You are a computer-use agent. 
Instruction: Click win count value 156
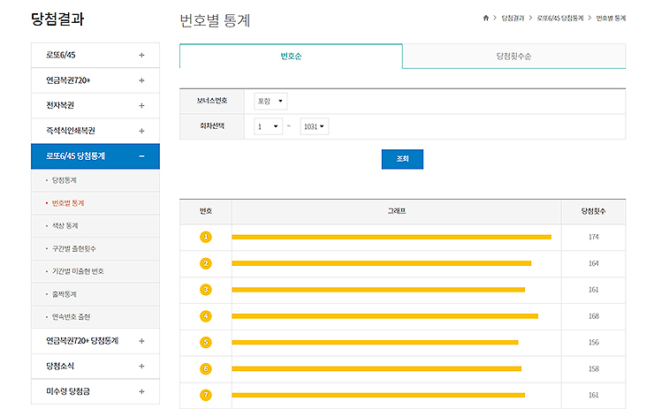point(594,342)
